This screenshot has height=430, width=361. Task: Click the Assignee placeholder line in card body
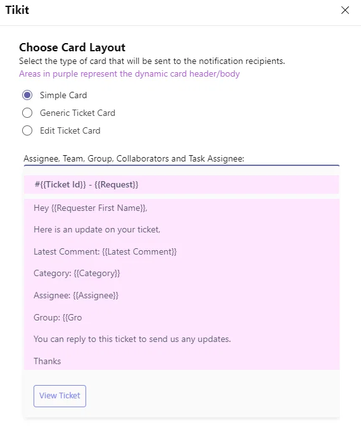76,295
